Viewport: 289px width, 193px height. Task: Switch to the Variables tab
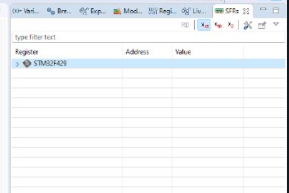click(x=26, y=12)
